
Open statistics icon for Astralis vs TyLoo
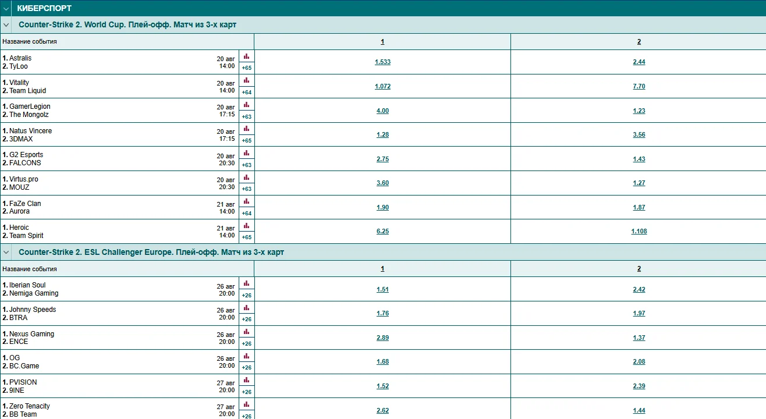(x=246, y=56)
